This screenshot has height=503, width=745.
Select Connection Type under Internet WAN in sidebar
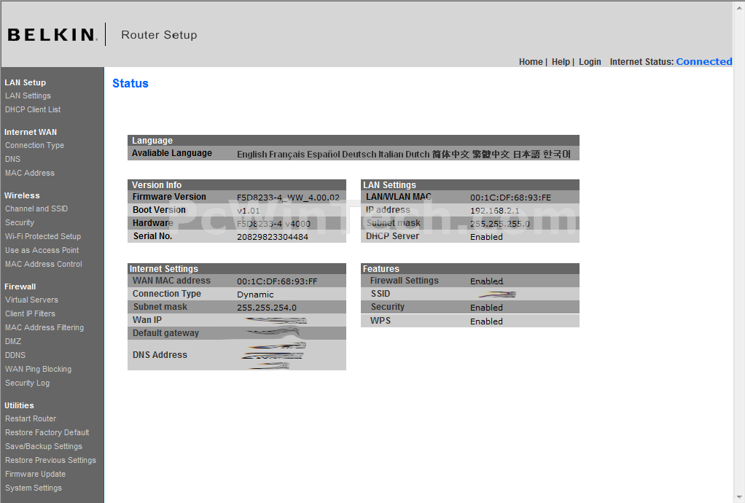click(x=35, y=145)
